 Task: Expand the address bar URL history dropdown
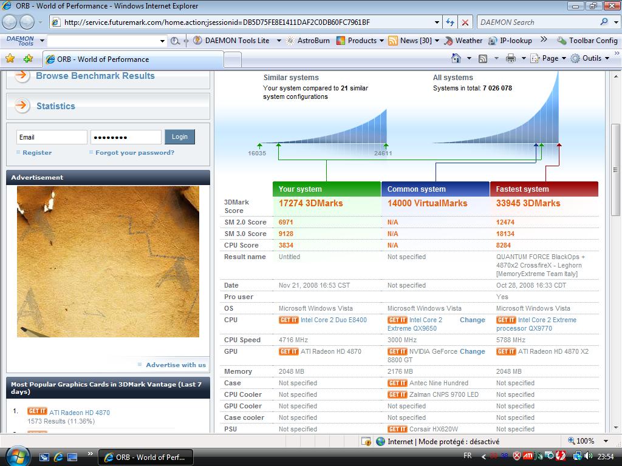tap(436, 22)
